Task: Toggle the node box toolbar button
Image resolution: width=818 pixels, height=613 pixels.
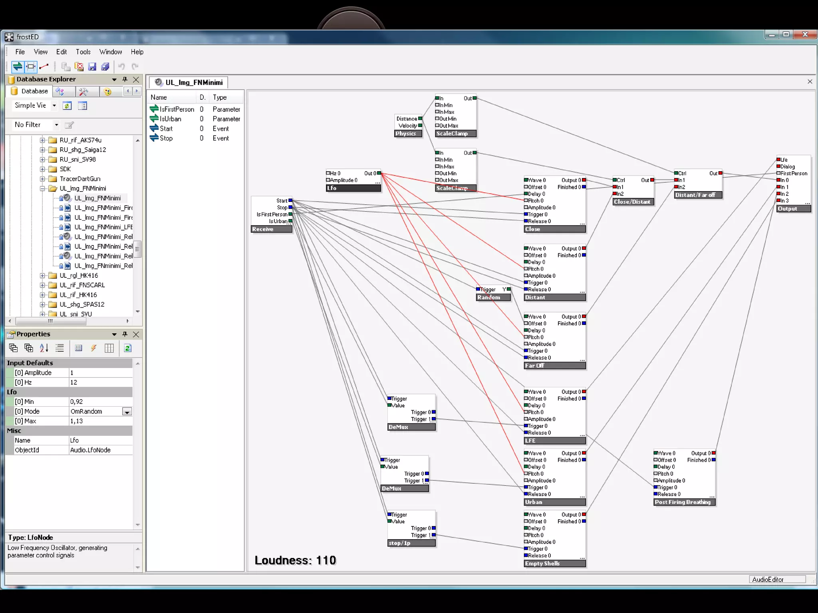Action: (x=31, y=66)
